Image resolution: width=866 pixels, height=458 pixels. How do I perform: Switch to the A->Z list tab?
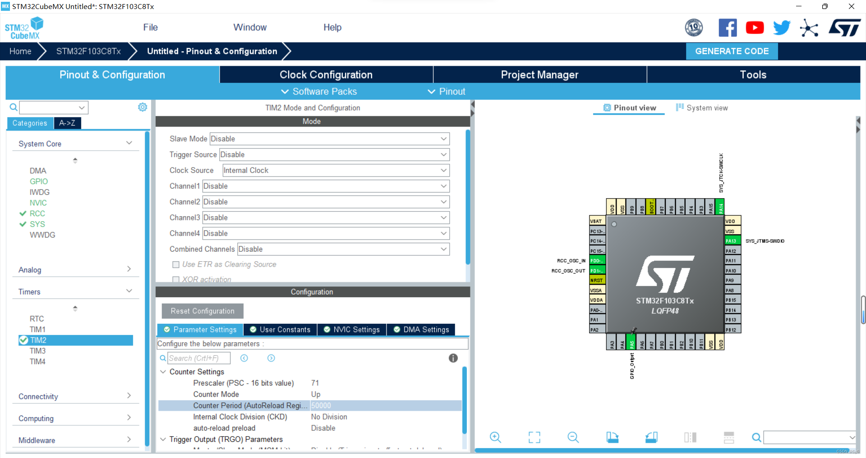67,123
